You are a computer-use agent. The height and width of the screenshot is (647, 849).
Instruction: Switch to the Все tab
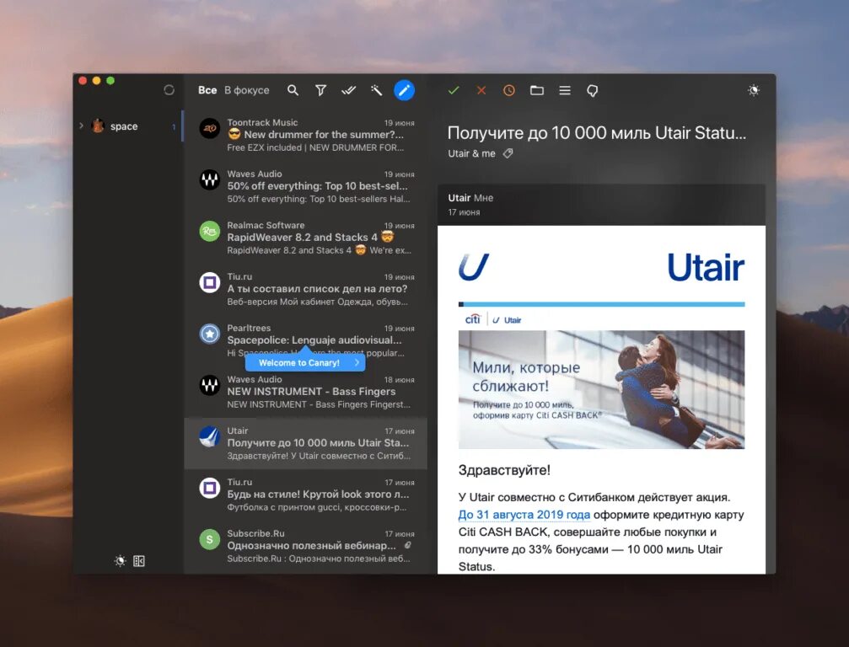[207, 89]
